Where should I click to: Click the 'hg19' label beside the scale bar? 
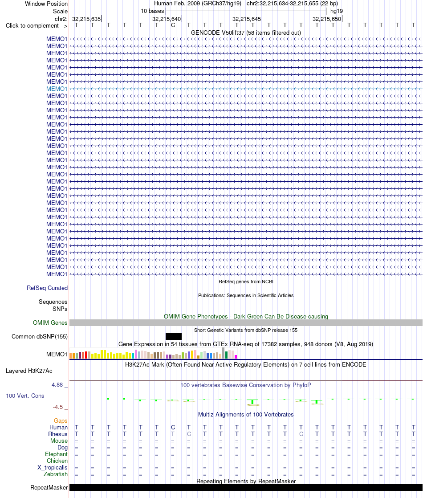(337, 11)
